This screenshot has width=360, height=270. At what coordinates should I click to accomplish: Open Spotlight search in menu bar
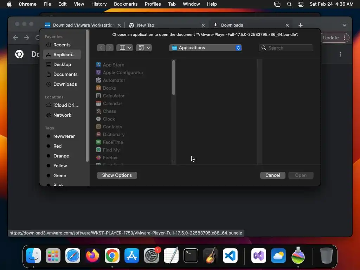[x=289, y=4]
